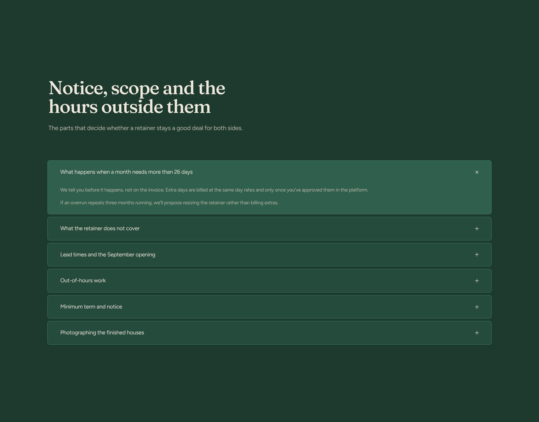Click plus icon by 'Photographing the finished houses'
This screenshot has height=422, width=539.
coord(477,333)
